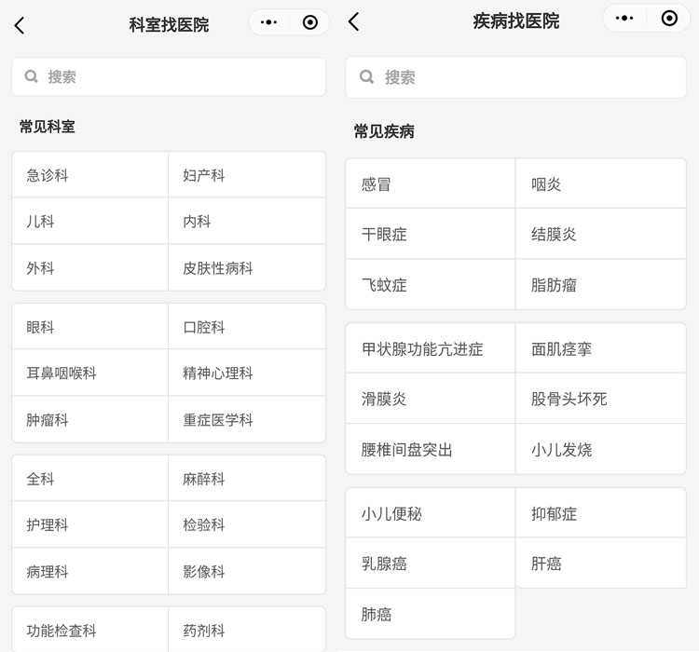
Task: Choose 内科 department
Action: coord(247,221)
